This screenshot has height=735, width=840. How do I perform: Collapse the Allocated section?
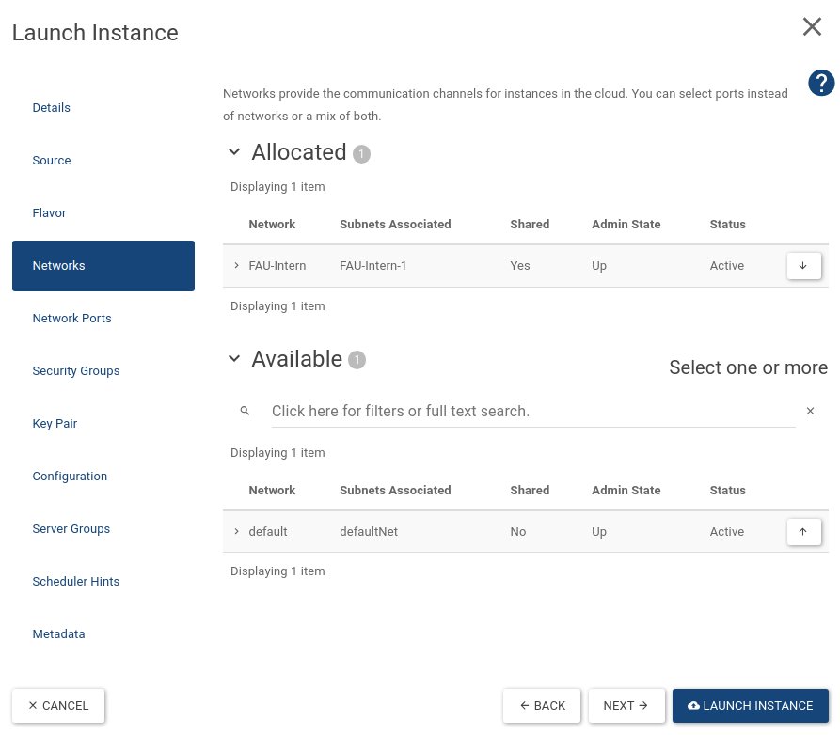234,152
